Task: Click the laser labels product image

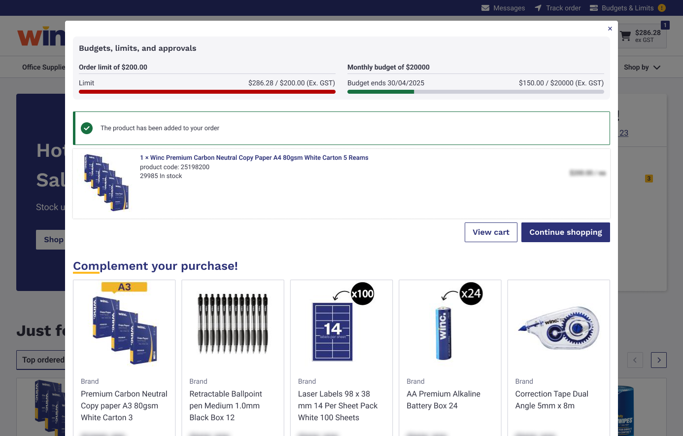Action: point(333,331)
